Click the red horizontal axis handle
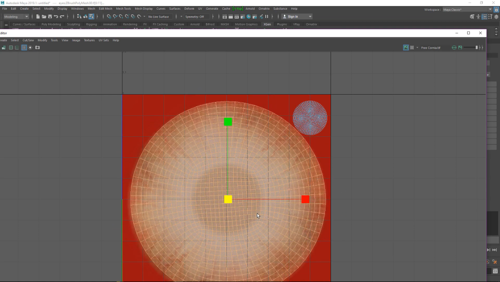Screen dimensions: 500x282 [x=305, y=199]
